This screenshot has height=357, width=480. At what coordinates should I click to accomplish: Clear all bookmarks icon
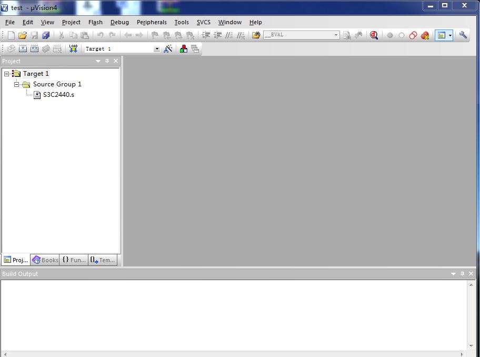click(190, 35)
